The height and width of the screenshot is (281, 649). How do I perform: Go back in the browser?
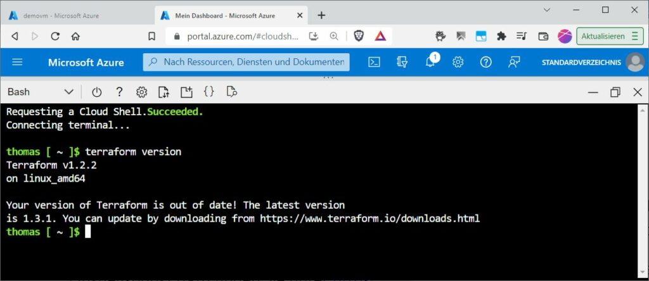(x=15, y=36)
